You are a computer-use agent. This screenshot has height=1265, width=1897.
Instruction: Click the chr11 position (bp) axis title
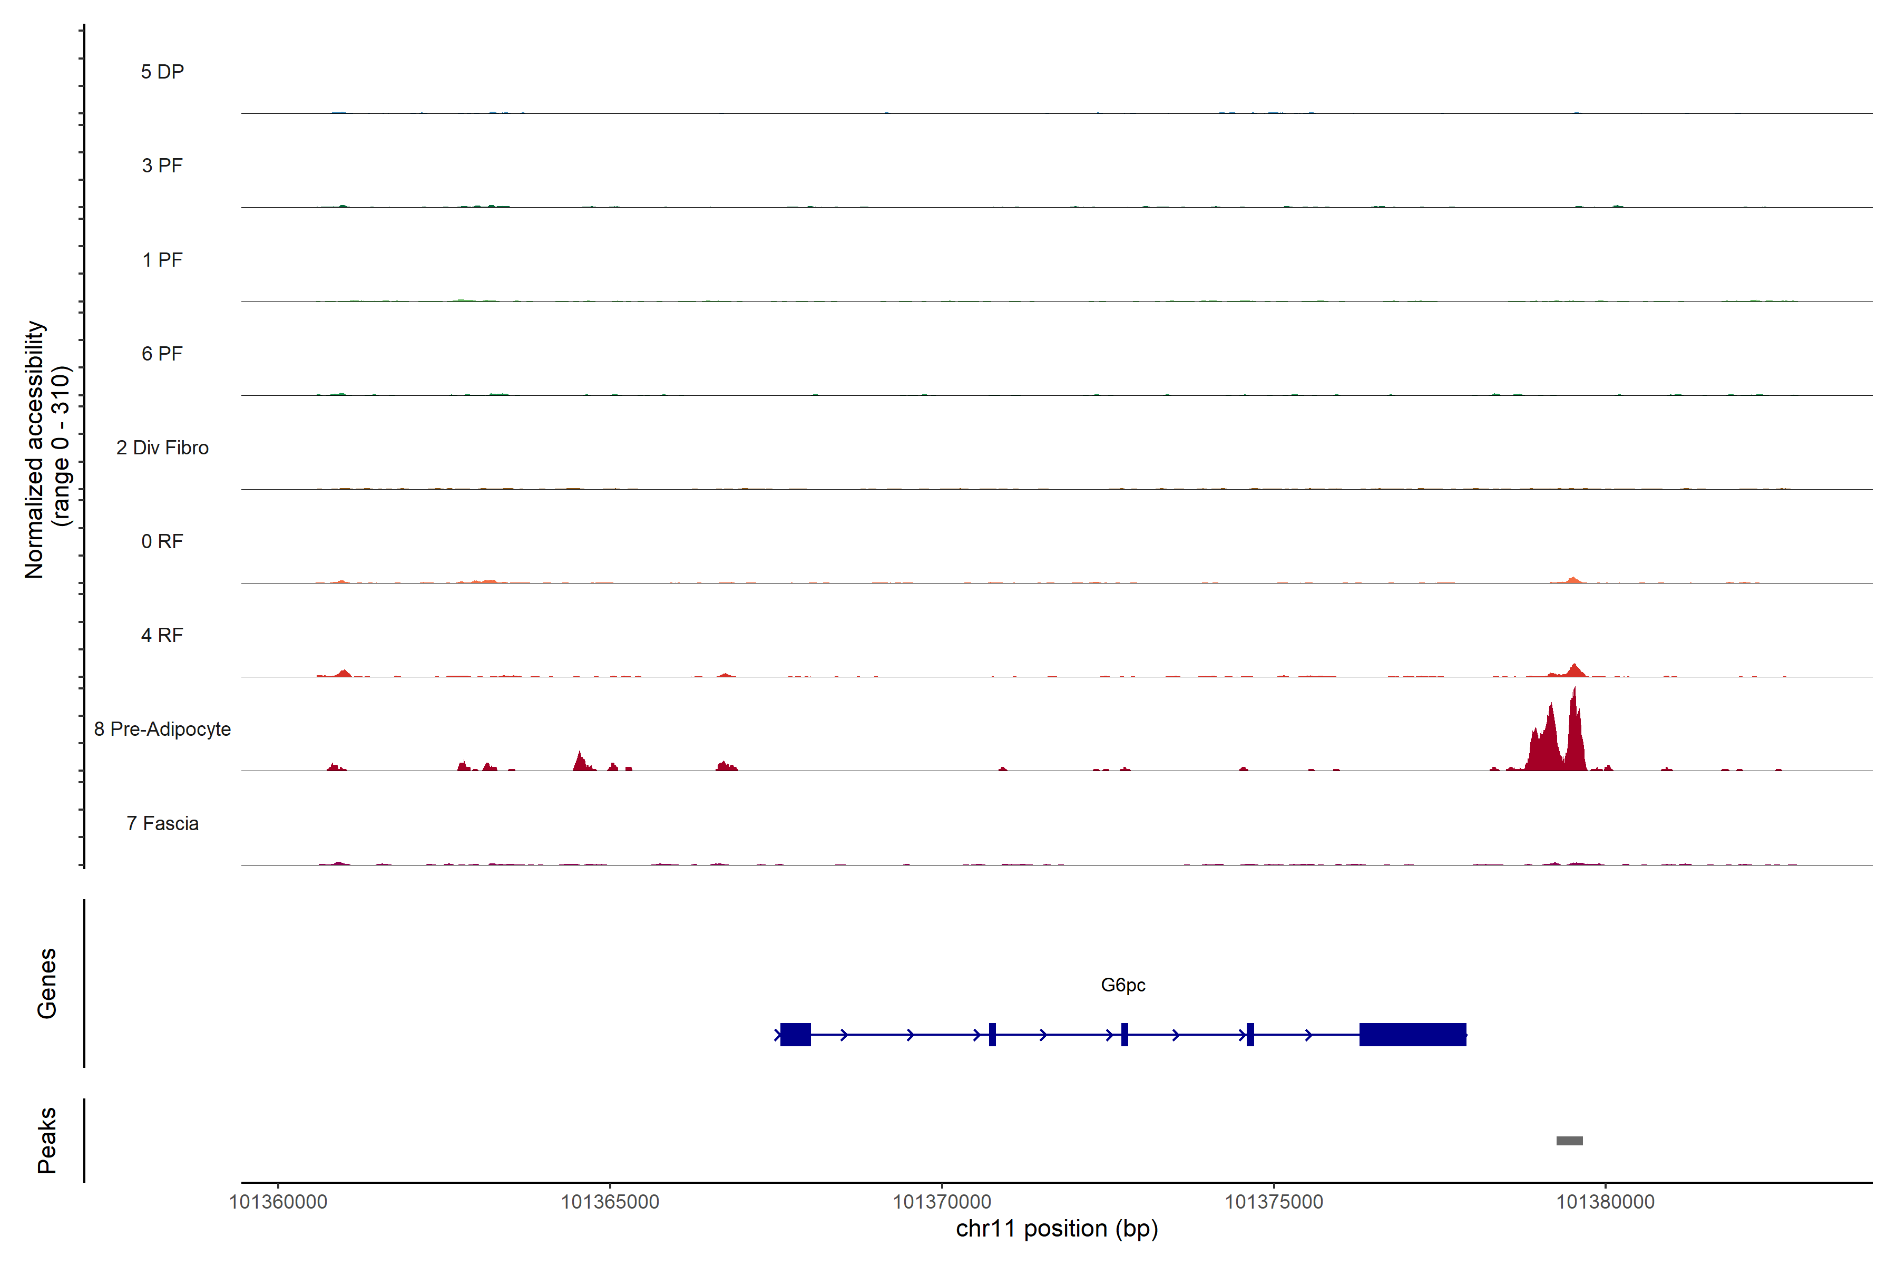[x=1057, y=1229]
